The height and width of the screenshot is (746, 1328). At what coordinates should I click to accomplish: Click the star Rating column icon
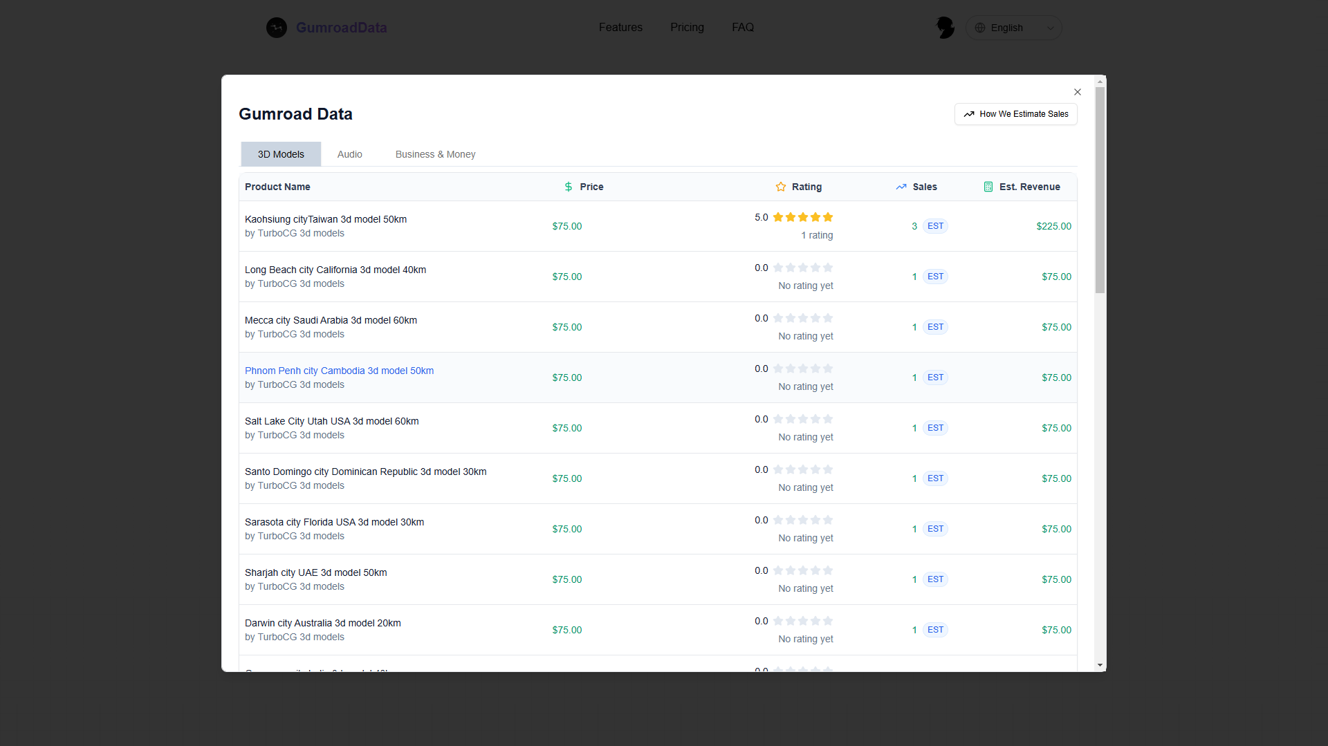(781, 187)
